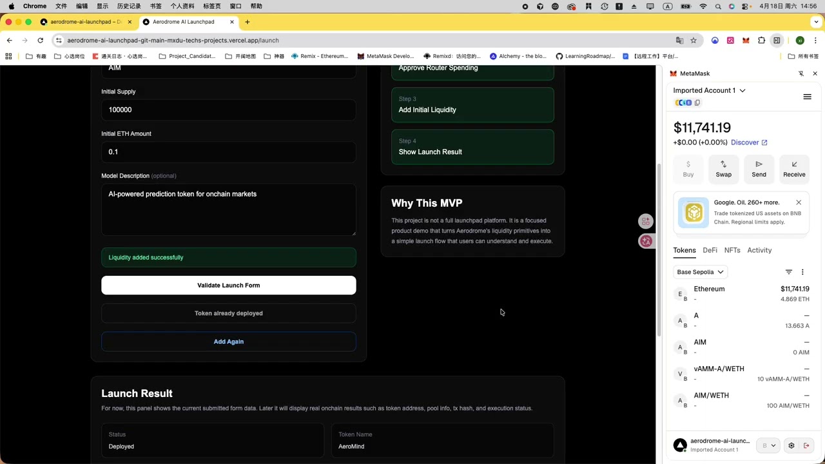Open MetaMask hamburger menu
The image size is (825, 464).
coord(807,97)
